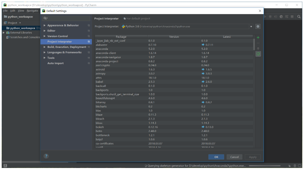Image resolution: width=304 pixels, height=170 pixels.
Task: Expand Appearance & Behavior settings node
Action: point(44,25)
